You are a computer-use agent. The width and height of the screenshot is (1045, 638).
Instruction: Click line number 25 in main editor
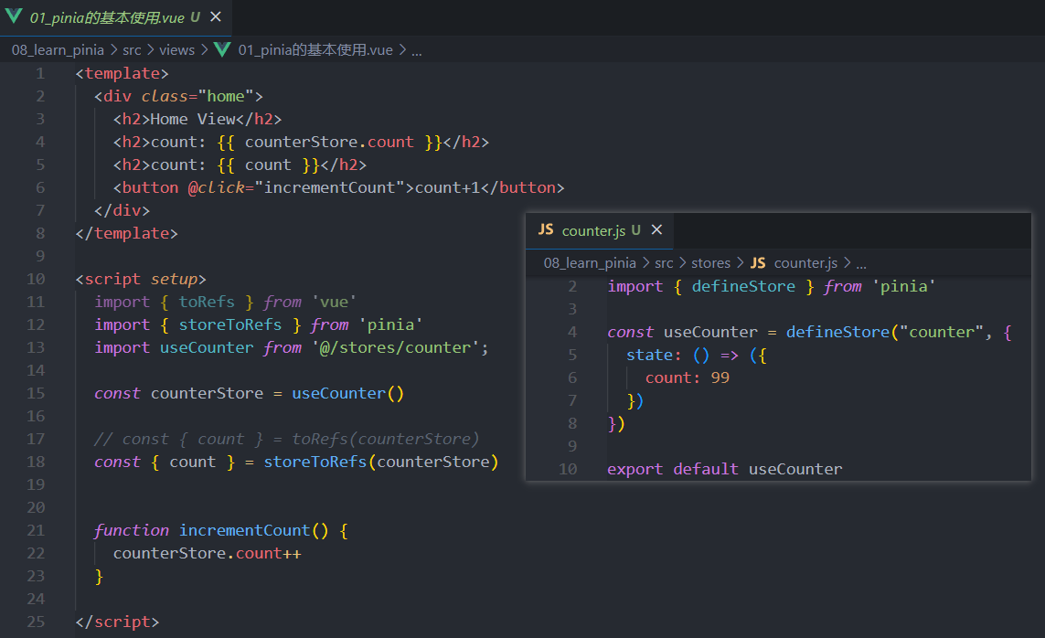(x=36, y=622)
